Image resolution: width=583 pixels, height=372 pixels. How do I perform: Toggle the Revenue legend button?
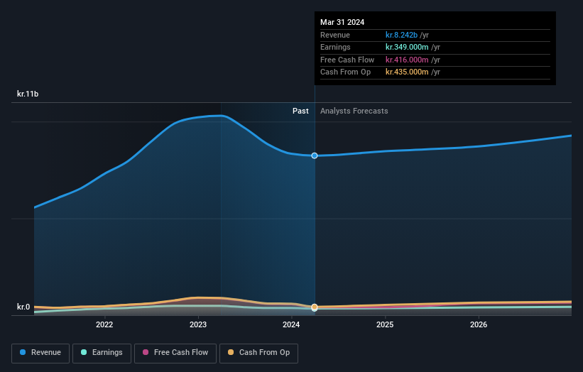click(x=40, y=353)
